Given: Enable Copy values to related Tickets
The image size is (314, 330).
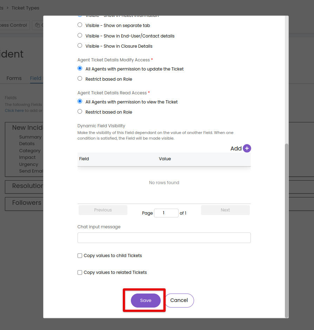Looking at the screenshot, I should (x=80, y=272).
